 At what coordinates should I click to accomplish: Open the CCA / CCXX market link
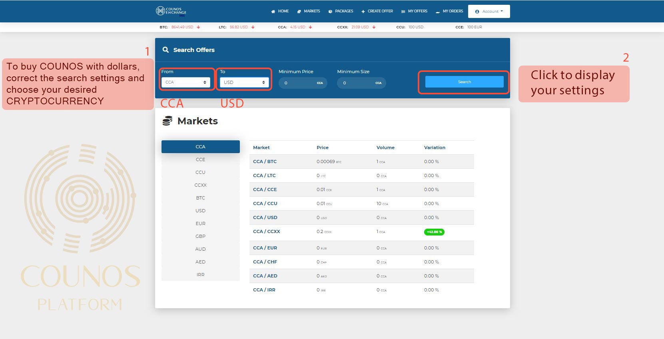pyautogui.click(x=267, y=231)
